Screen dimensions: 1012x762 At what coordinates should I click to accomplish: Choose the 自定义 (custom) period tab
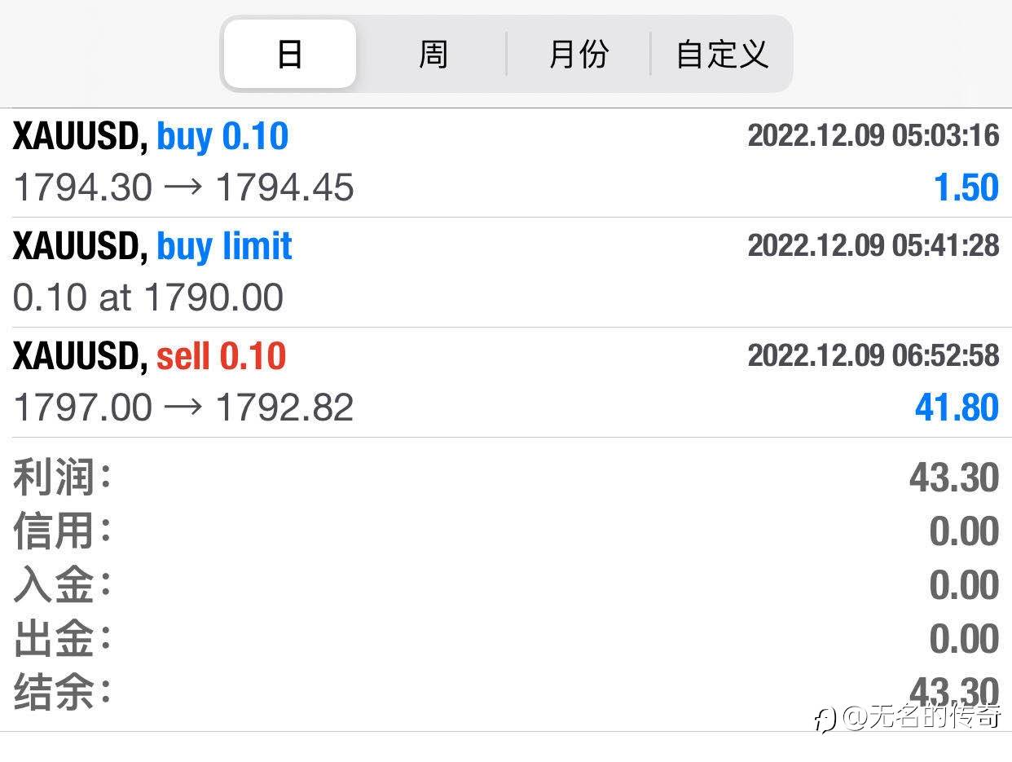722,55
